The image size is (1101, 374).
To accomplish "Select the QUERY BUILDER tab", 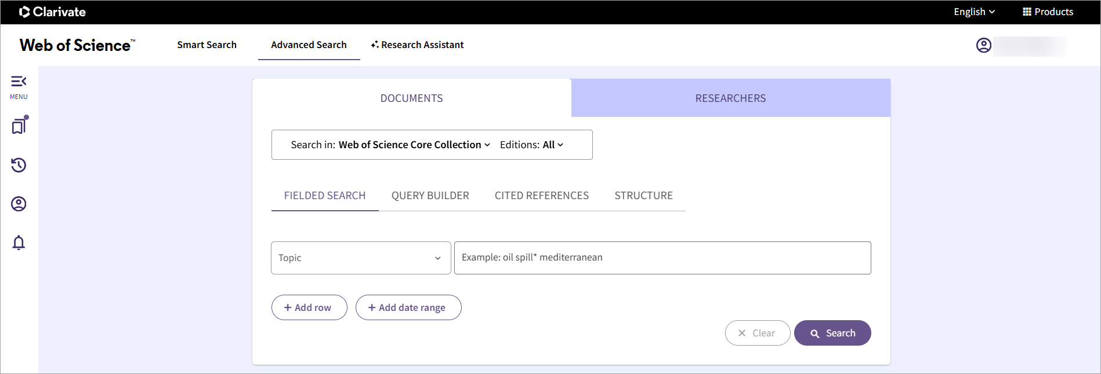I will click(430, 196).
